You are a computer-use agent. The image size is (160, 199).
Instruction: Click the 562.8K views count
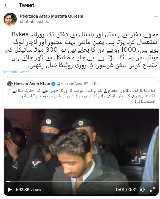[x=28, y=190]
